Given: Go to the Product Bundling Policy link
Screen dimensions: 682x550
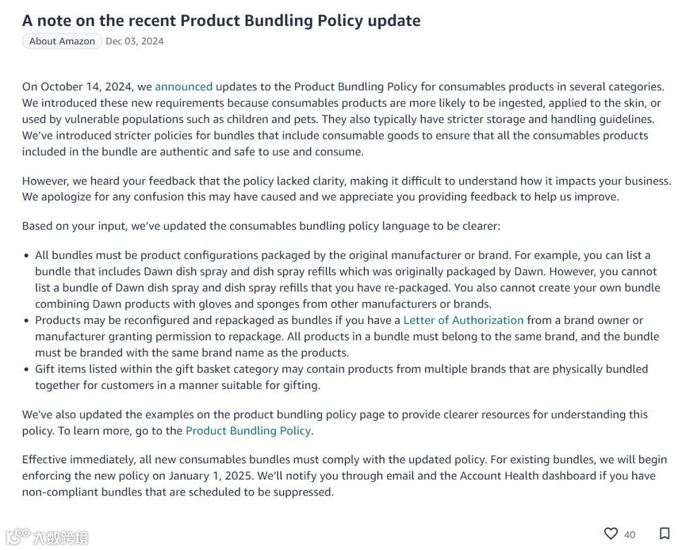Looking at the screenshot, I should (248, 431).
